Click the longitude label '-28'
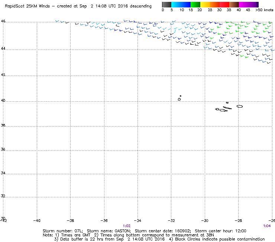The width and height of the screenshot is (275, 242). [238, 220]
